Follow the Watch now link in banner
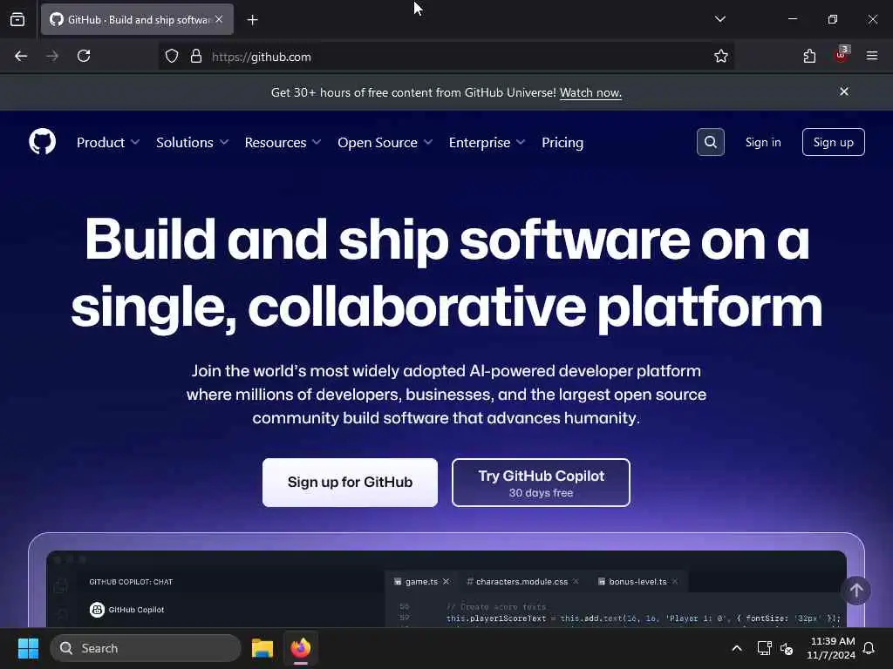Viewport: 893px width, 669px height. point(590,92)
